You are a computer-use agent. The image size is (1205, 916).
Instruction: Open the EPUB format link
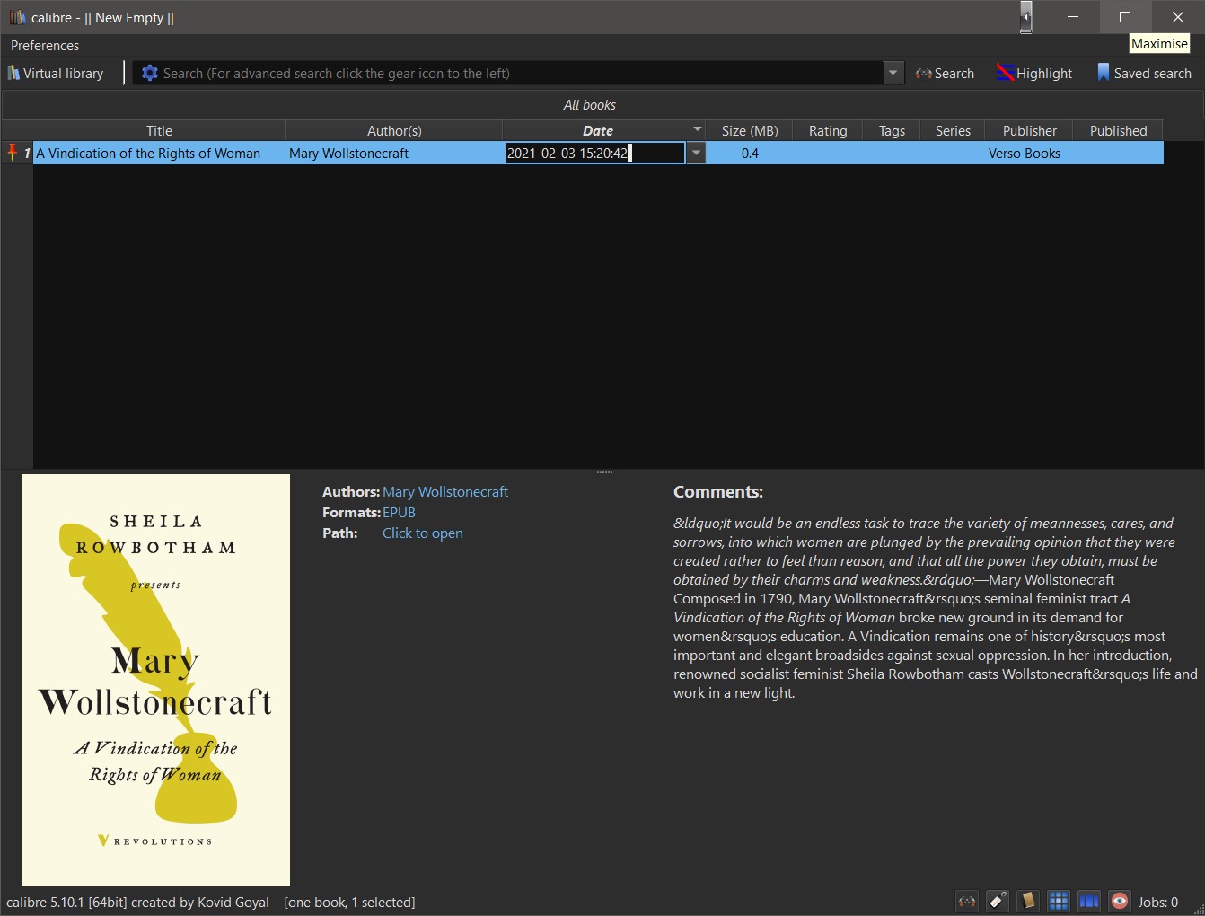[399, 513]
